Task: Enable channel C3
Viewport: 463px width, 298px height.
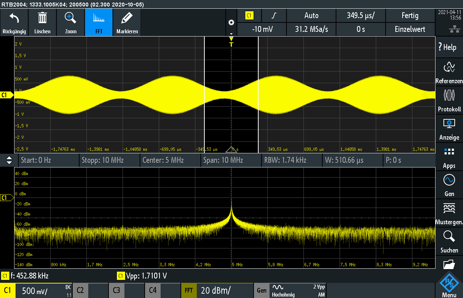Action: pos(127,290)
